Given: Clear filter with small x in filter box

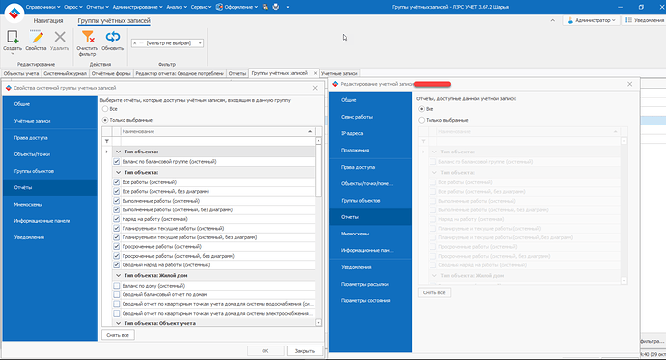Looking at the screenshot, I should coord(134,43).
